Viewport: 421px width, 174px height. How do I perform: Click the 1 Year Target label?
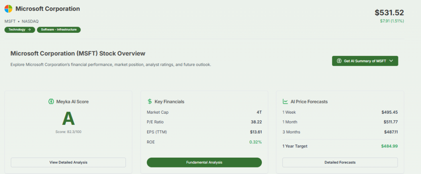[295, 147]
